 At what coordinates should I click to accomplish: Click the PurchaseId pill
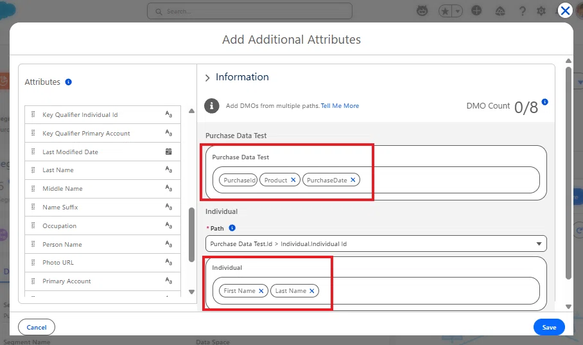pos(238,180)
